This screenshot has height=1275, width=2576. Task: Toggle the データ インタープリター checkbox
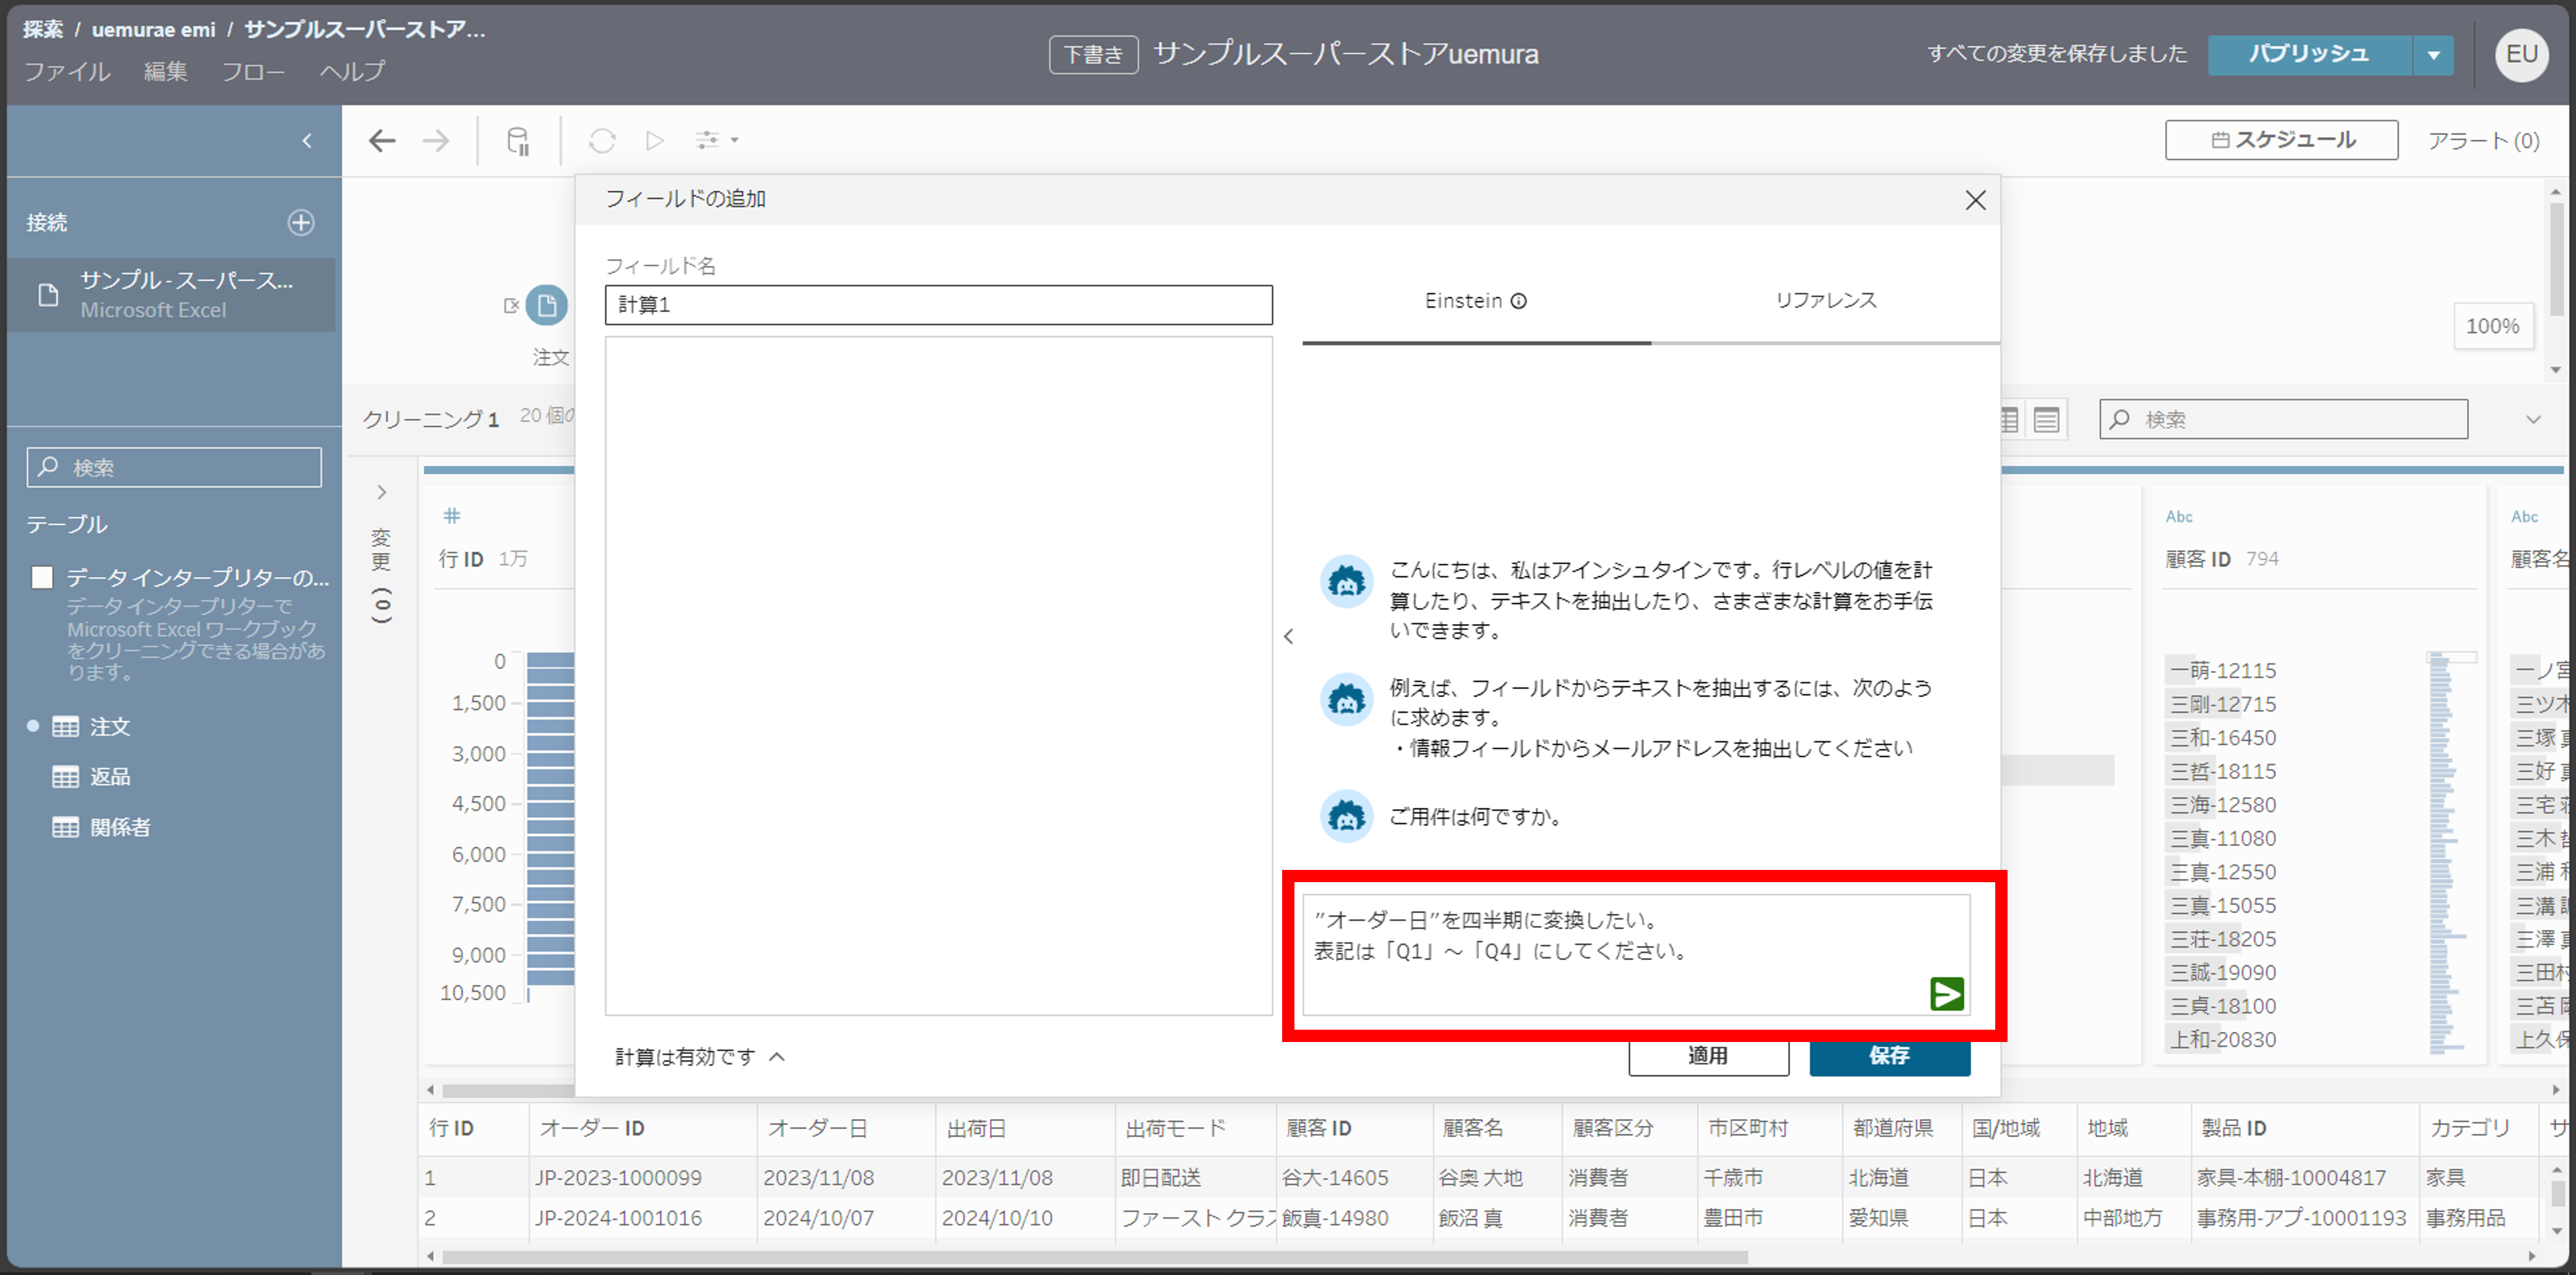pos(42,577)
